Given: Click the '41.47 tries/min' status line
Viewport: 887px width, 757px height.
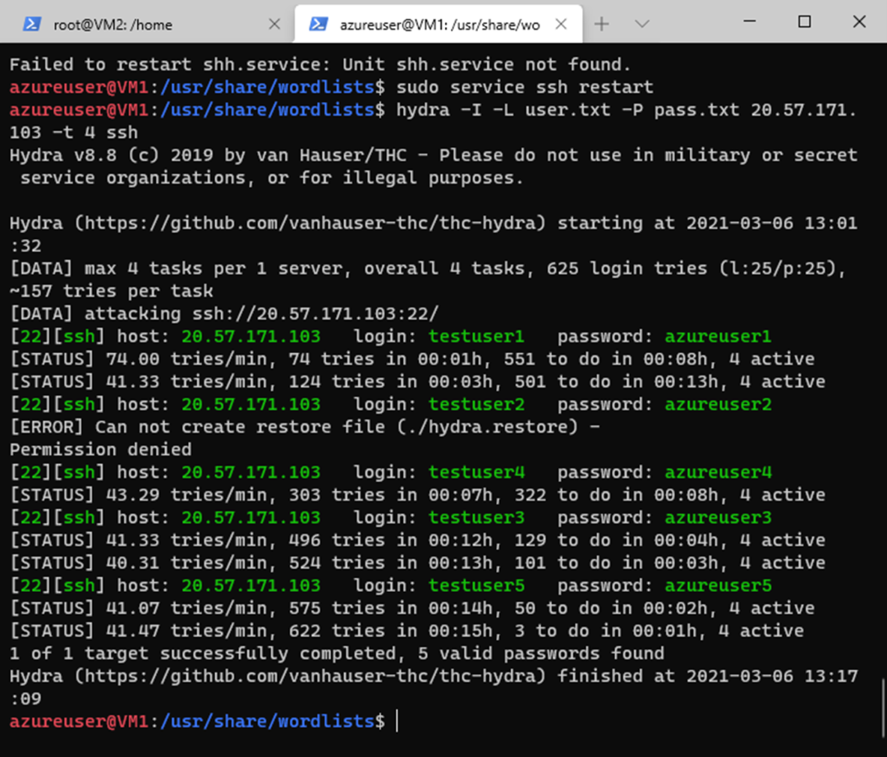Looking at the screenshot, I should click(x=407, y=631).
